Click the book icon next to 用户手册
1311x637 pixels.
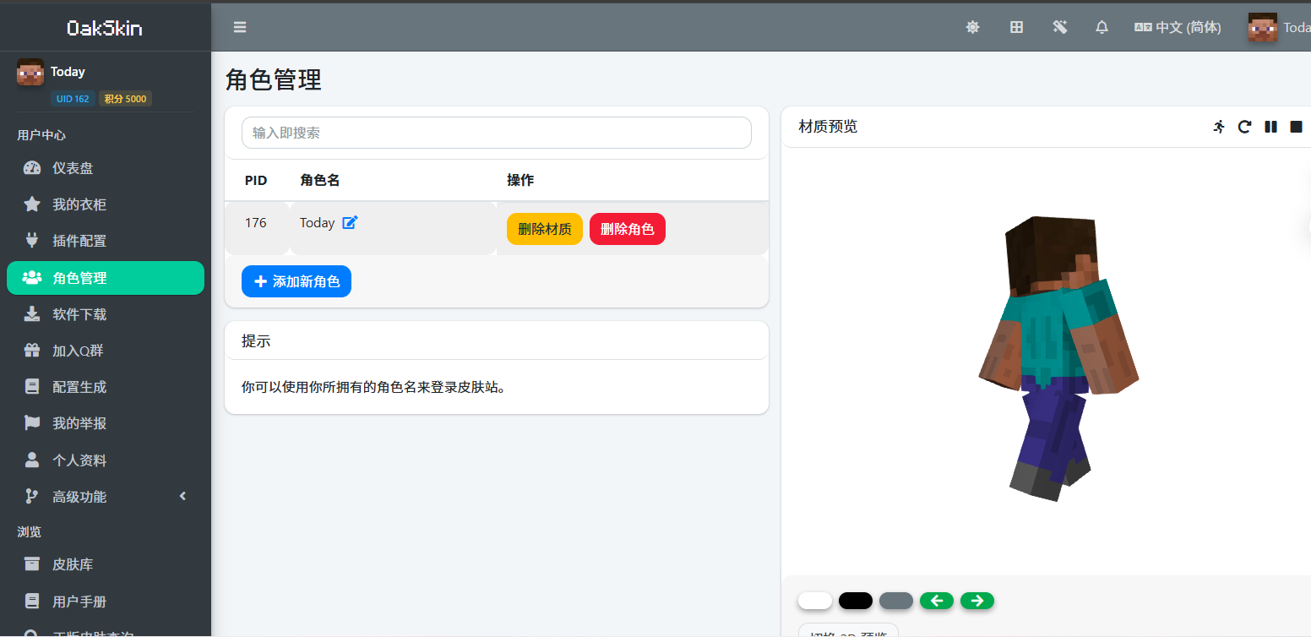click(x=32, y=602)
